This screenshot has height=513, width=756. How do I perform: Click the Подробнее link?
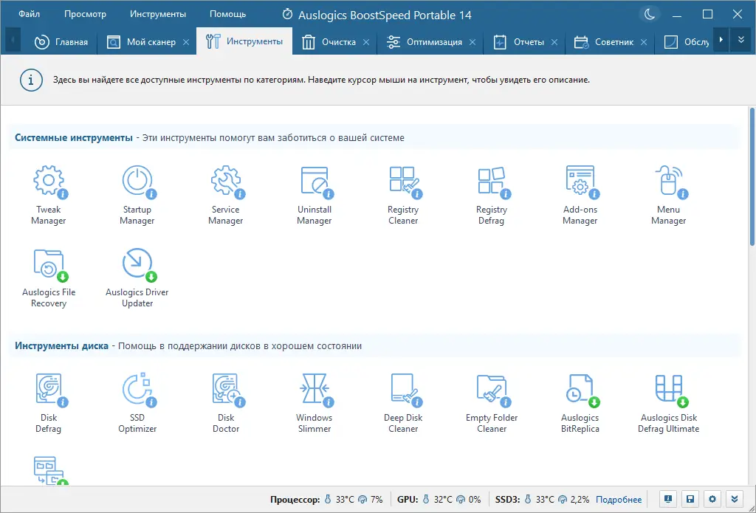[x=619, y=500]
